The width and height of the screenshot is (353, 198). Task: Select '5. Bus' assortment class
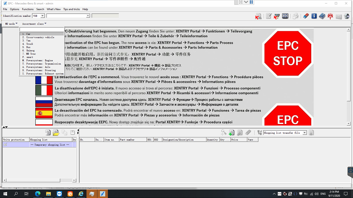pyautogui.click(x=42, y=47)
